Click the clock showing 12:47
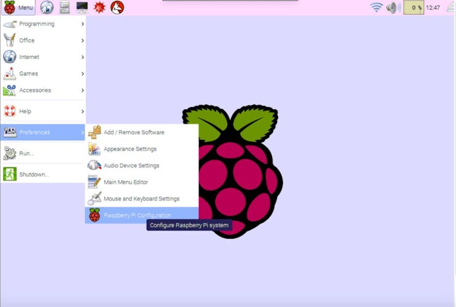The image size is (456, 307). click(433, 7)
